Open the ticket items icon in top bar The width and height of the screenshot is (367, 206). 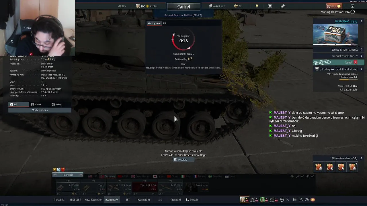pyautogui.click(x=283, y=6)
